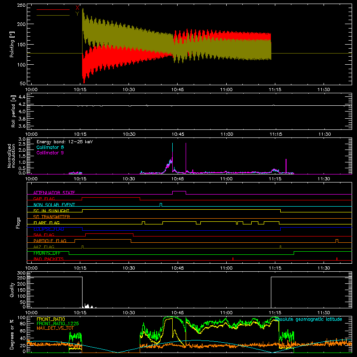Click the '50' tick on Pointing axis
This screenshot has height=357, width=357.
(23, 83)
